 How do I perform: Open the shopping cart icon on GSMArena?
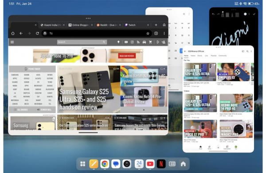point(150,42)
